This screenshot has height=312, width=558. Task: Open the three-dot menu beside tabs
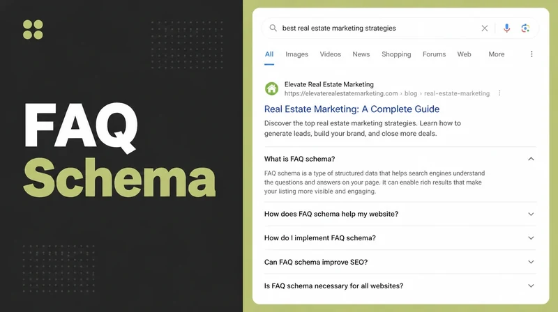(x=531, y=54)
